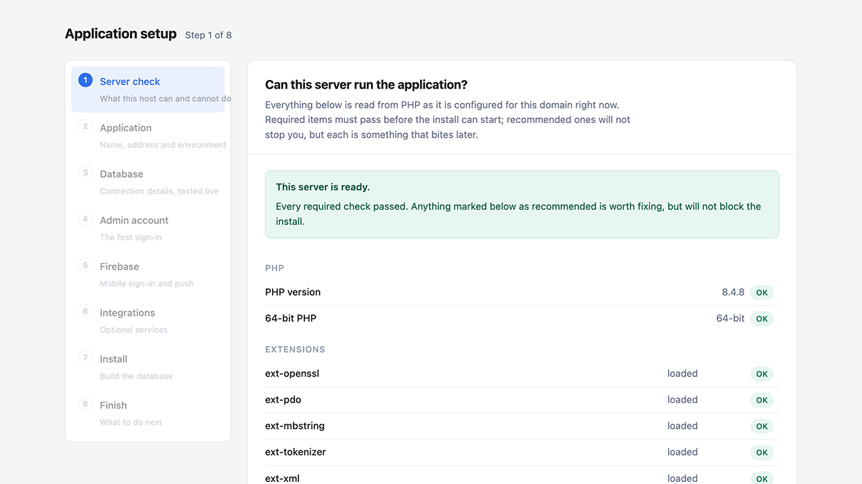Click the '64-bit PHP' row label
The image size is (862, 484).
pos(291,319)
